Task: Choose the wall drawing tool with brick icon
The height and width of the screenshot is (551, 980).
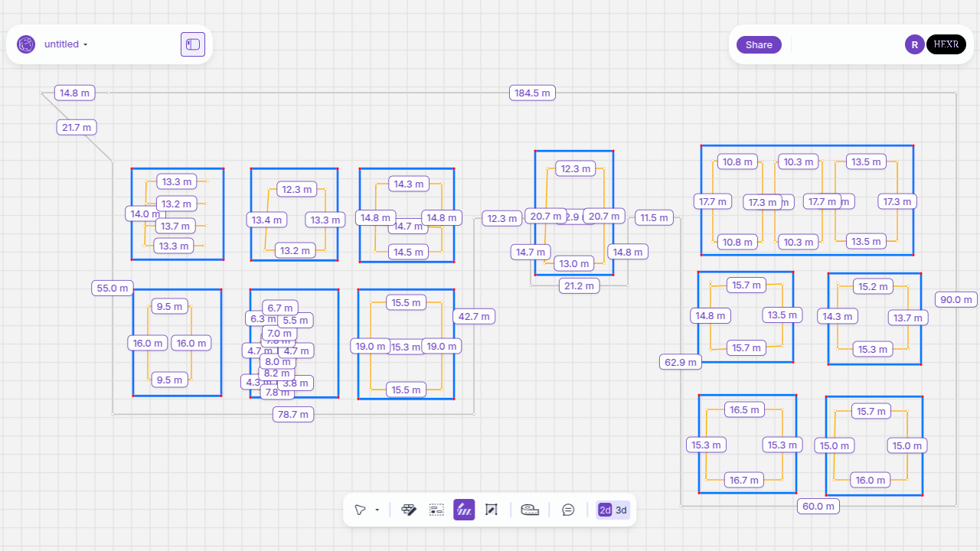Action: coord(409,510)
